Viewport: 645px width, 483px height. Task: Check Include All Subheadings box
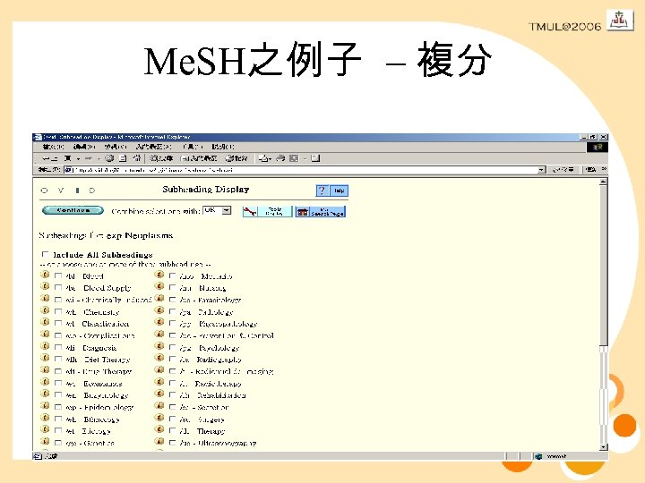(x=46, y=254)
